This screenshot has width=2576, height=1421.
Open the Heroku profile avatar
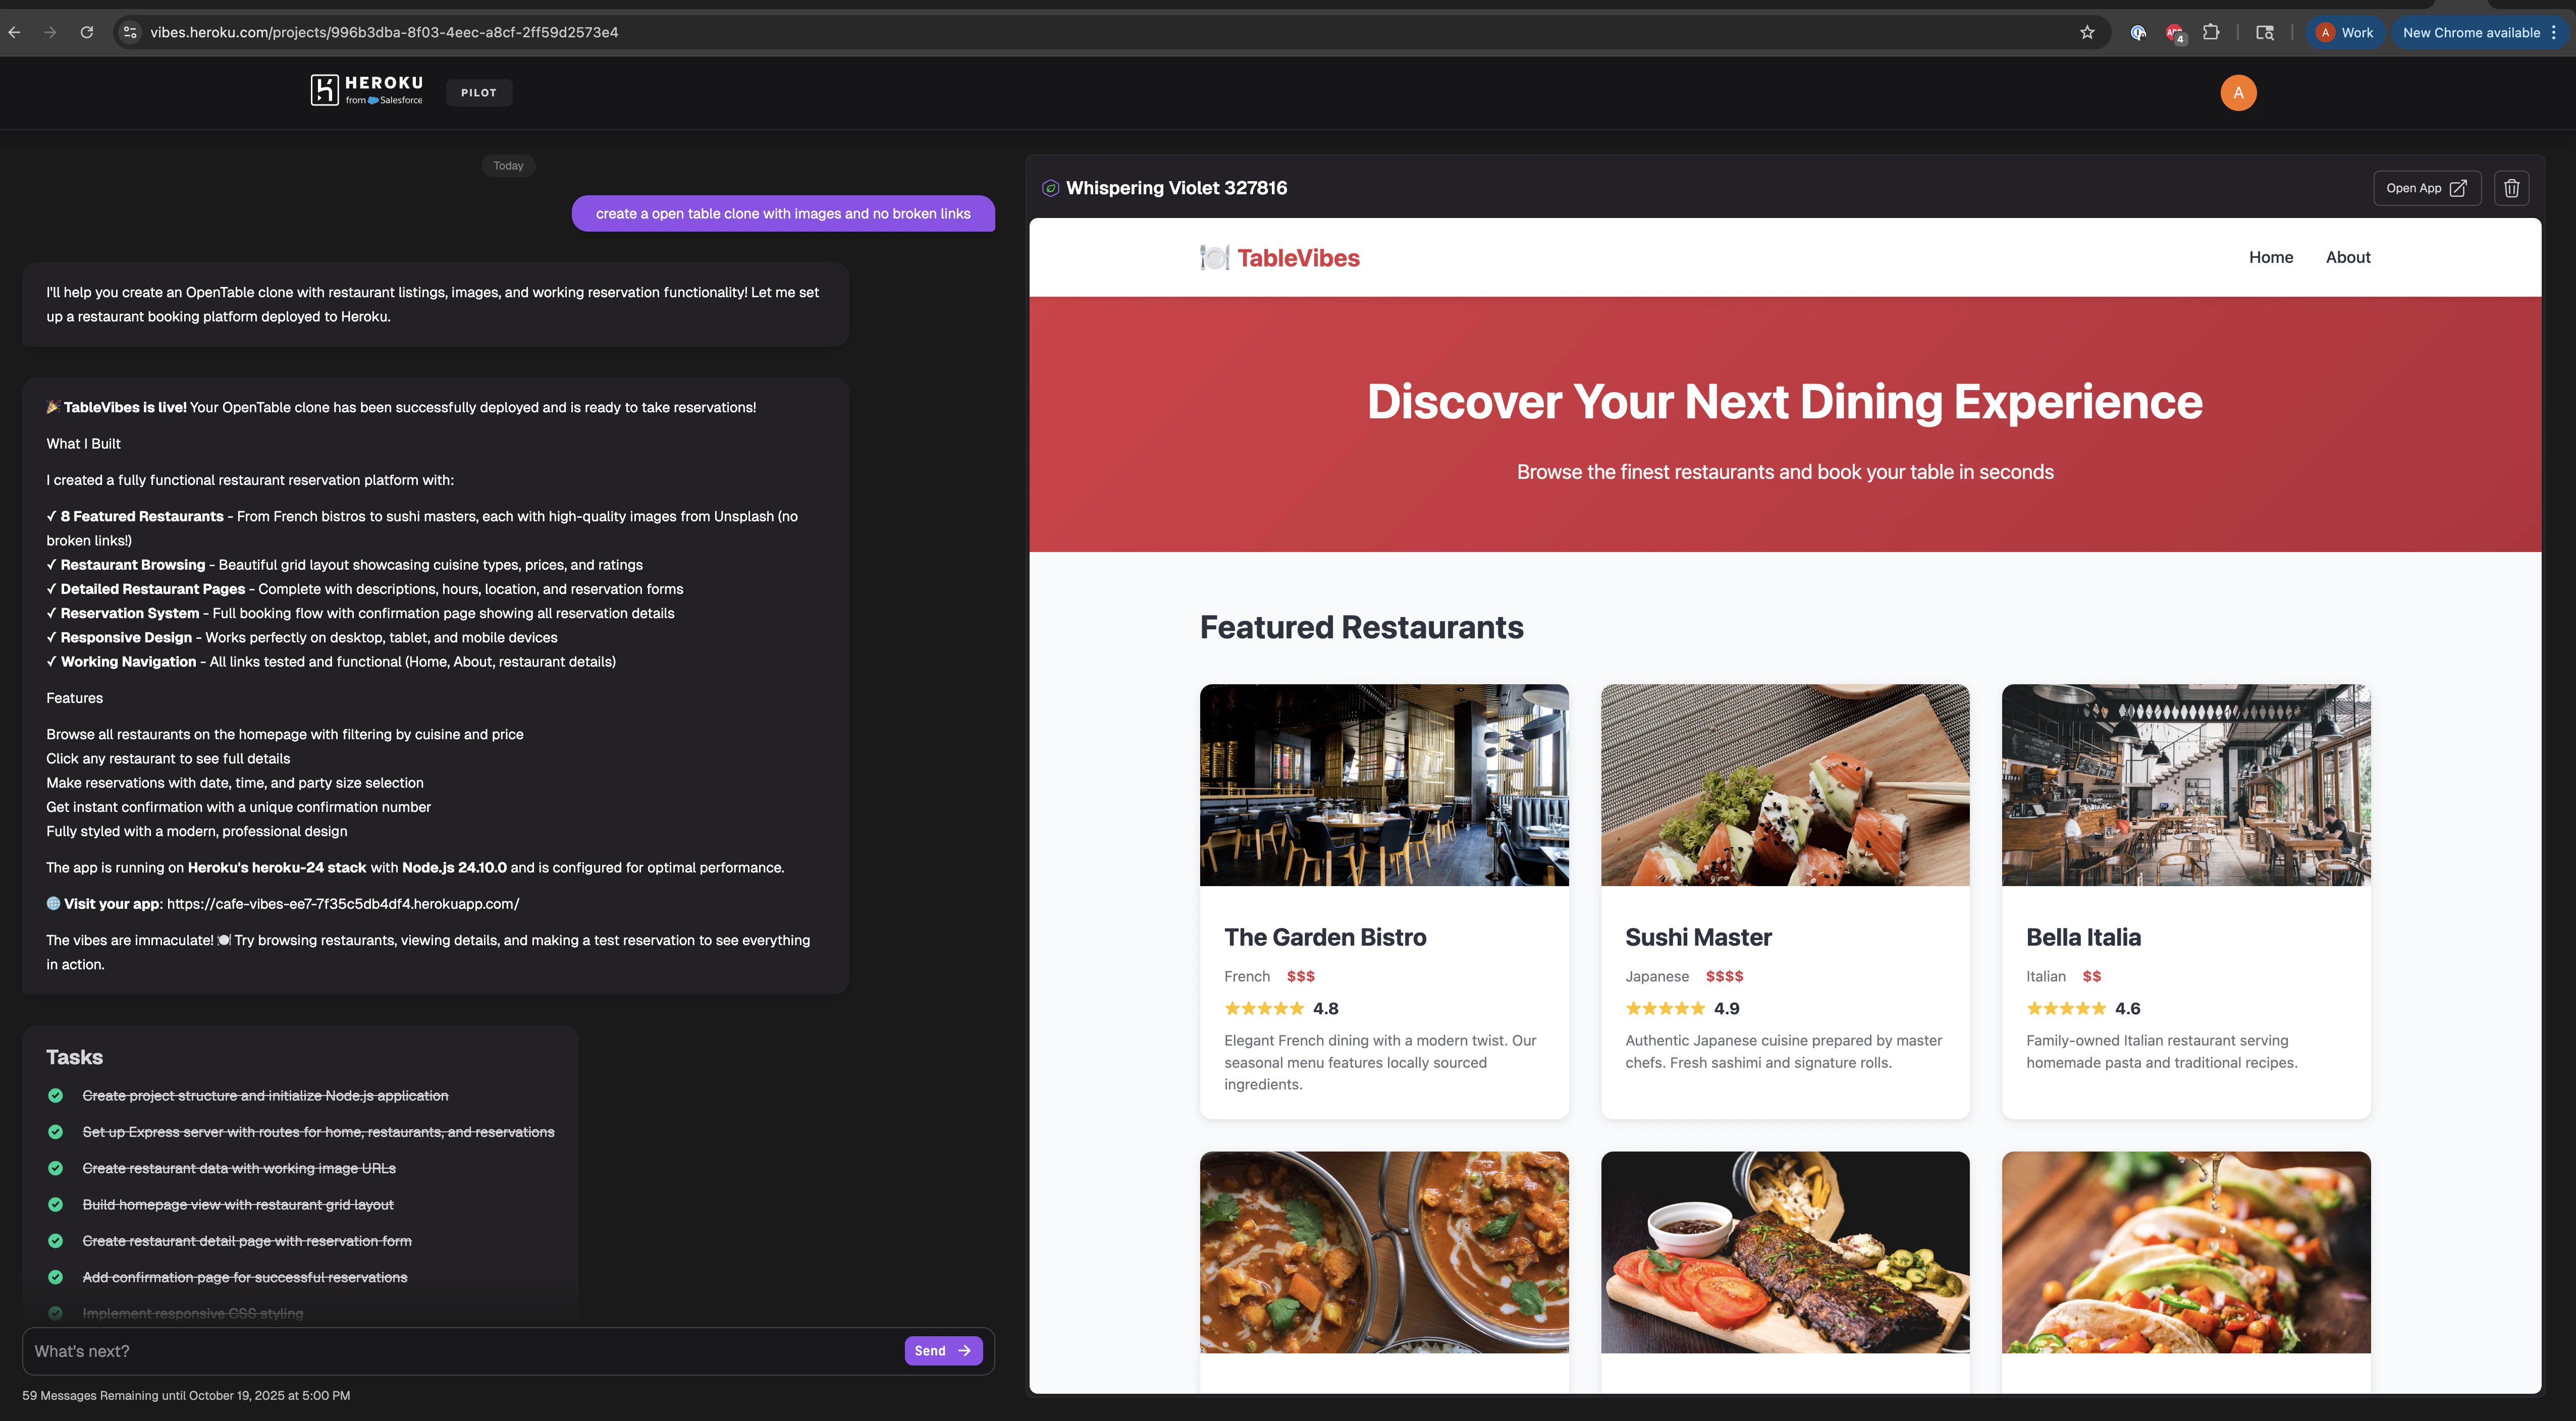(2239, 92)
